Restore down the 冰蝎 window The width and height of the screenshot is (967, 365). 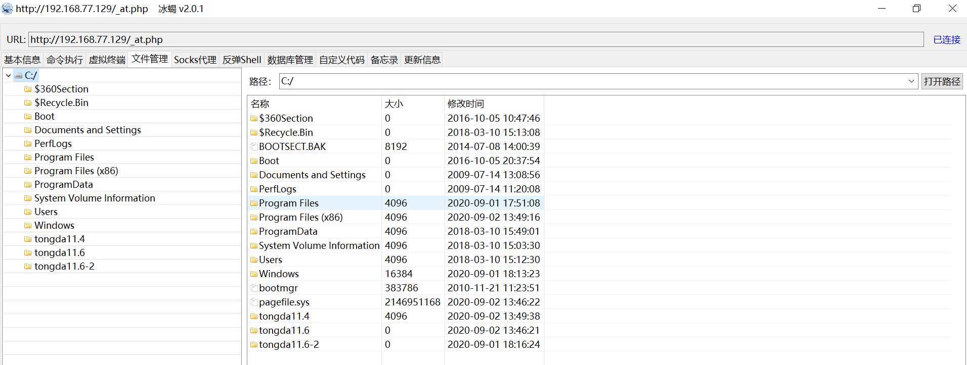coord(916,9)
